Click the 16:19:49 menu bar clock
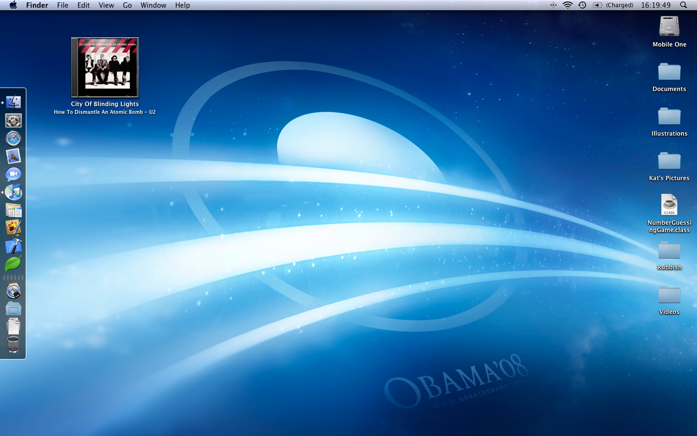Screen dimensions: 697x436 [656, 5]
